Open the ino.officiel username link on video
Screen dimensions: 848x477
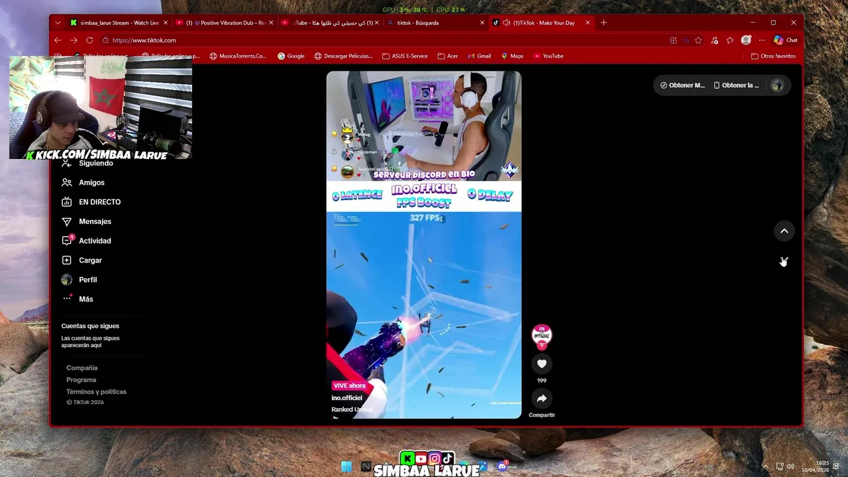[346, 398]
